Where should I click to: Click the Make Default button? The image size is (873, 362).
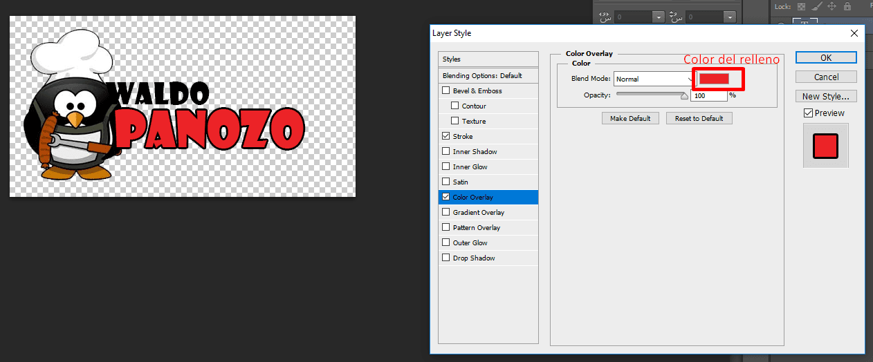[630, 118]
